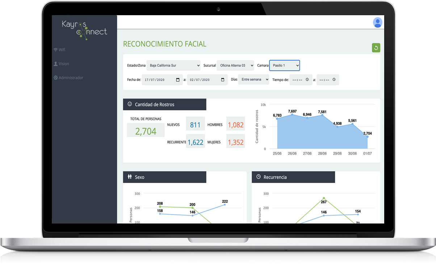The image size is (436, 264).
Task: Open the Sucursal dropdown
Action: click(x=235, y=65)
